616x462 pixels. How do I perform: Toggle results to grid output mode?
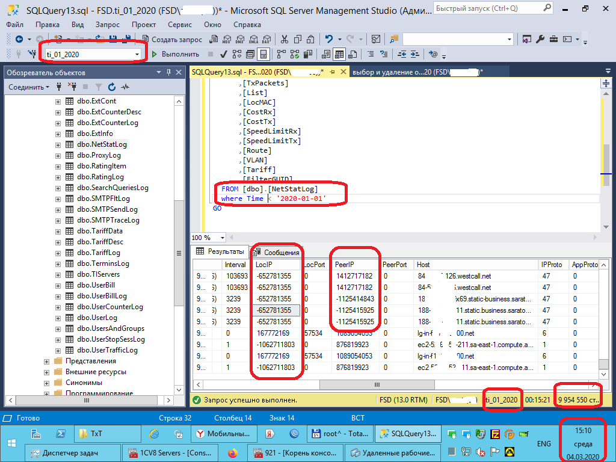coord(339,54)
